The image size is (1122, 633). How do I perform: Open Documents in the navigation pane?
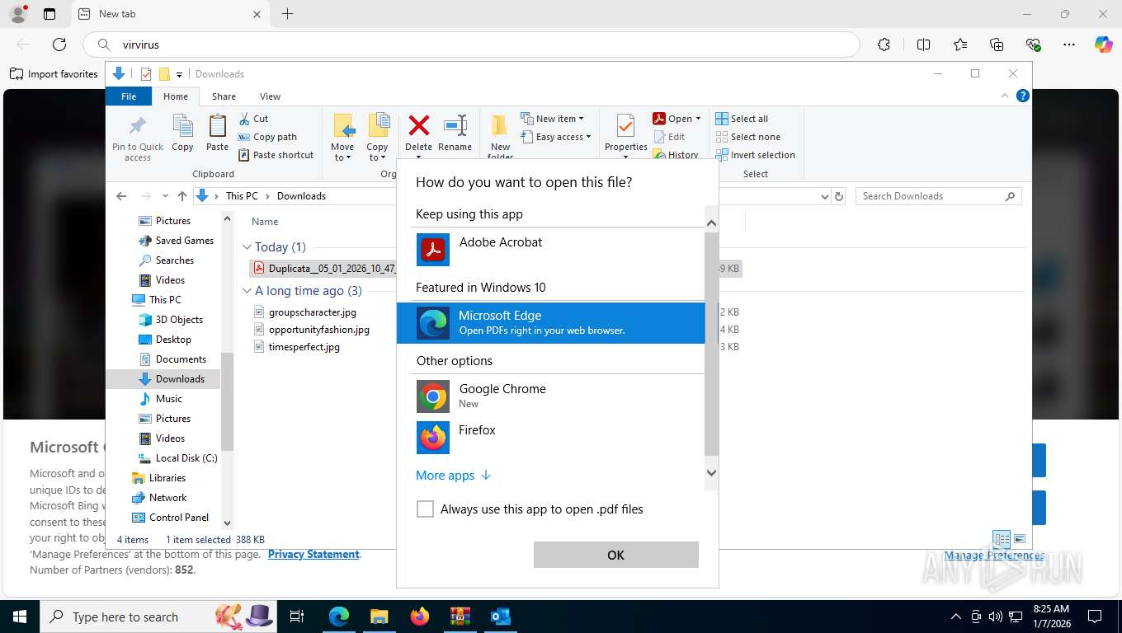click(172, 359)
